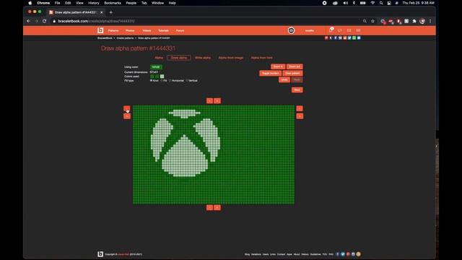Screen dimensions: 462x260
Task: Open the footer Facebook icon
Action: click(x=338, y=254)
